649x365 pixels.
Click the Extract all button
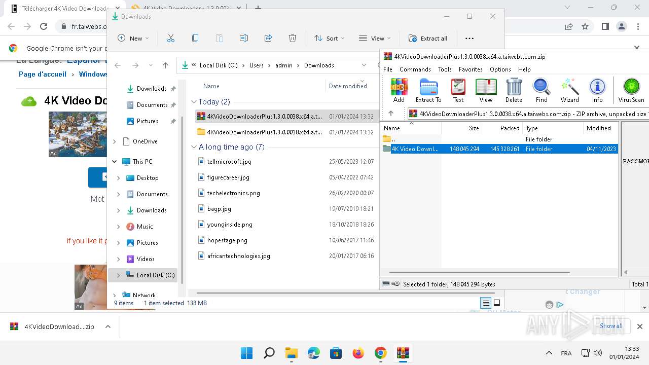tap(428, 38)
